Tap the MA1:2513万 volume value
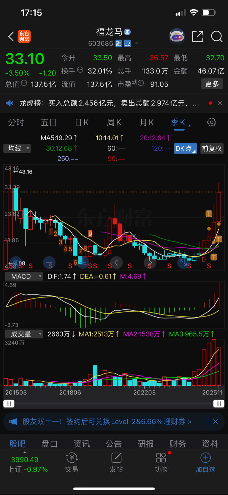The image size is (228, 495). pyautogui.click(x=99, y=334)
